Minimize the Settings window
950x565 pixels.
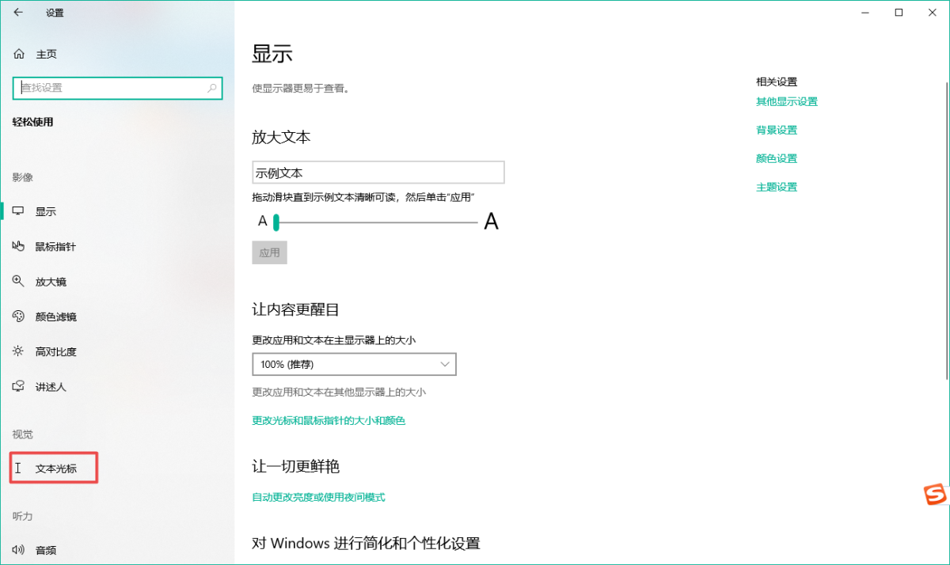[862, 12]
